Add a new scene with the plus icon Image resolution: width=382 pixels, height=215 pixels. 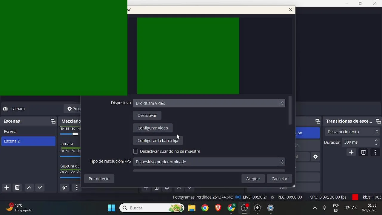[7, 188]
